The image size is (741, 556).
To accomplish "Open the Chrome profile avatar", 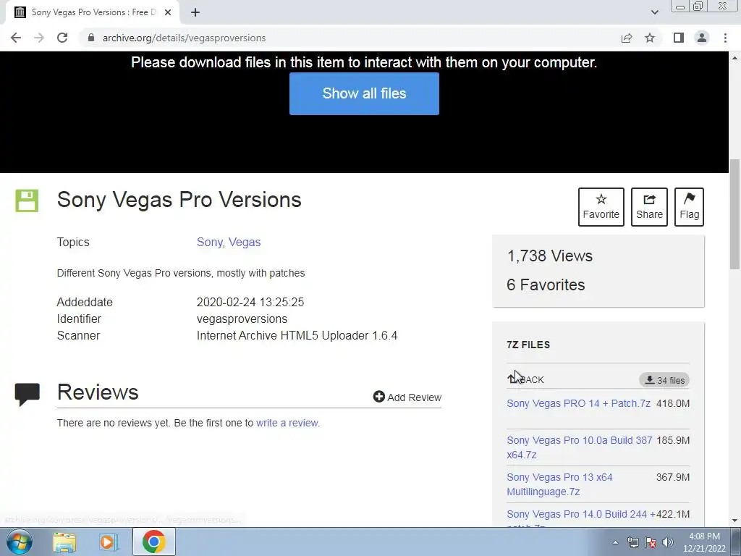I will [702, 38].
